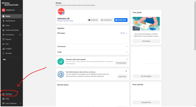Open Notifications bell icon in sidebar
This screenshot has height=107, width=196.
3,21
